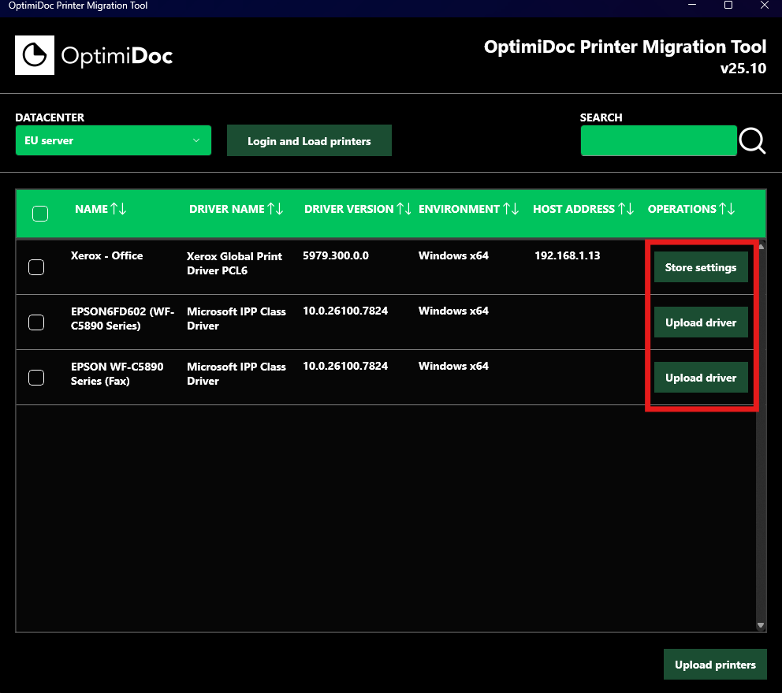This screenshot has width=782, height=693.
Task: Click into the green Search input field
Action: click(x=658, y=141)
